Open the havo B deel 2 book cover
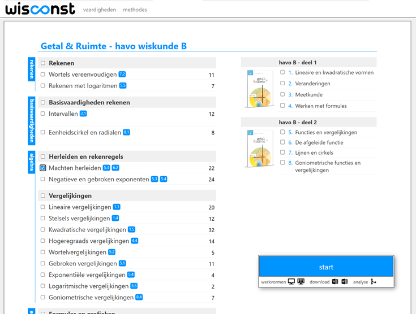Screen dimensions: 416x314 pyautogui.click(x=260, y=149)
